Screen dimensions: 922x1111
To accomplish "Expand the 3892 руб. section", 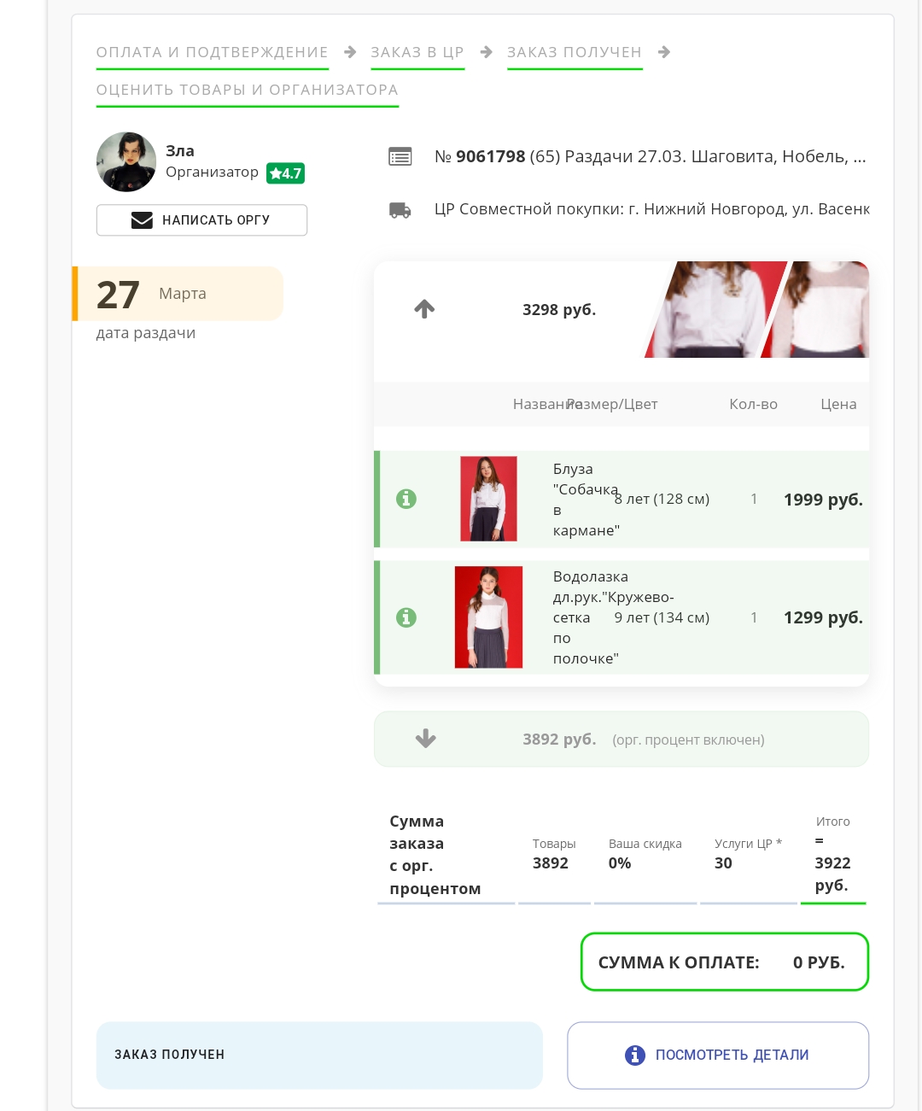I will tap(425, 739).
